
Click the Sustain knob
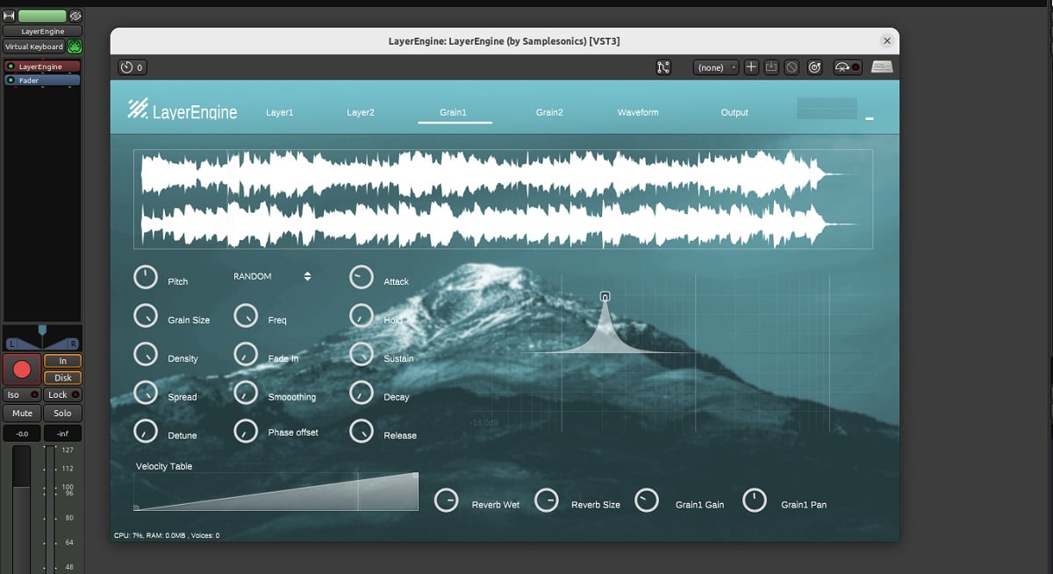pos(362,355)
